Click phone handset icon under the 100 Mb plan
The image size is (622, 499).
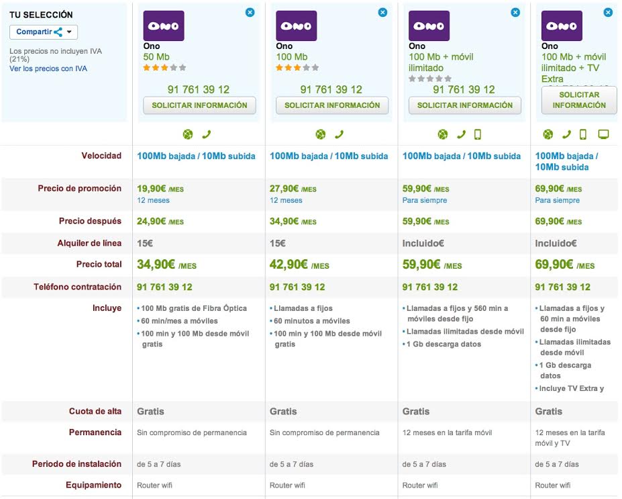point(339,134)
